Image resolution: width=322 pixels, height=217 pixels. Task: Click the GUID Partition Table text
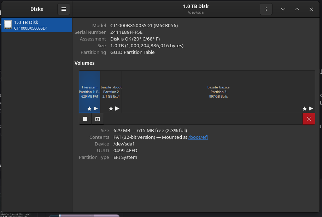tap(133, 52)
